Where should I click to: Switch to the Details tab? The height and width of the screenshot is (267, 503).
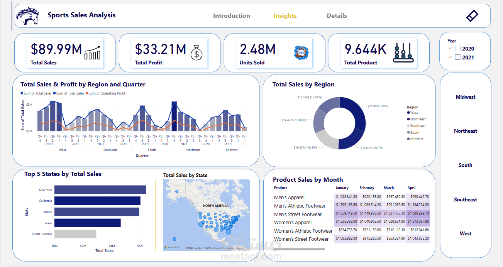[x=337, y=16]
